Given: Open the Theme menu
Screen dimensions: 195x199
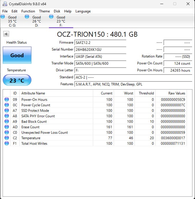Looking at the screenshot, I should click(x=44, y=11).
